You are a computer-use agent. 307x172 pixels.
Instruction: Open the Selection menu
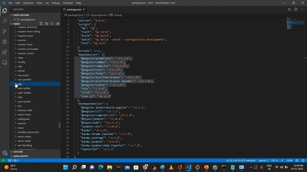point(28,3)
